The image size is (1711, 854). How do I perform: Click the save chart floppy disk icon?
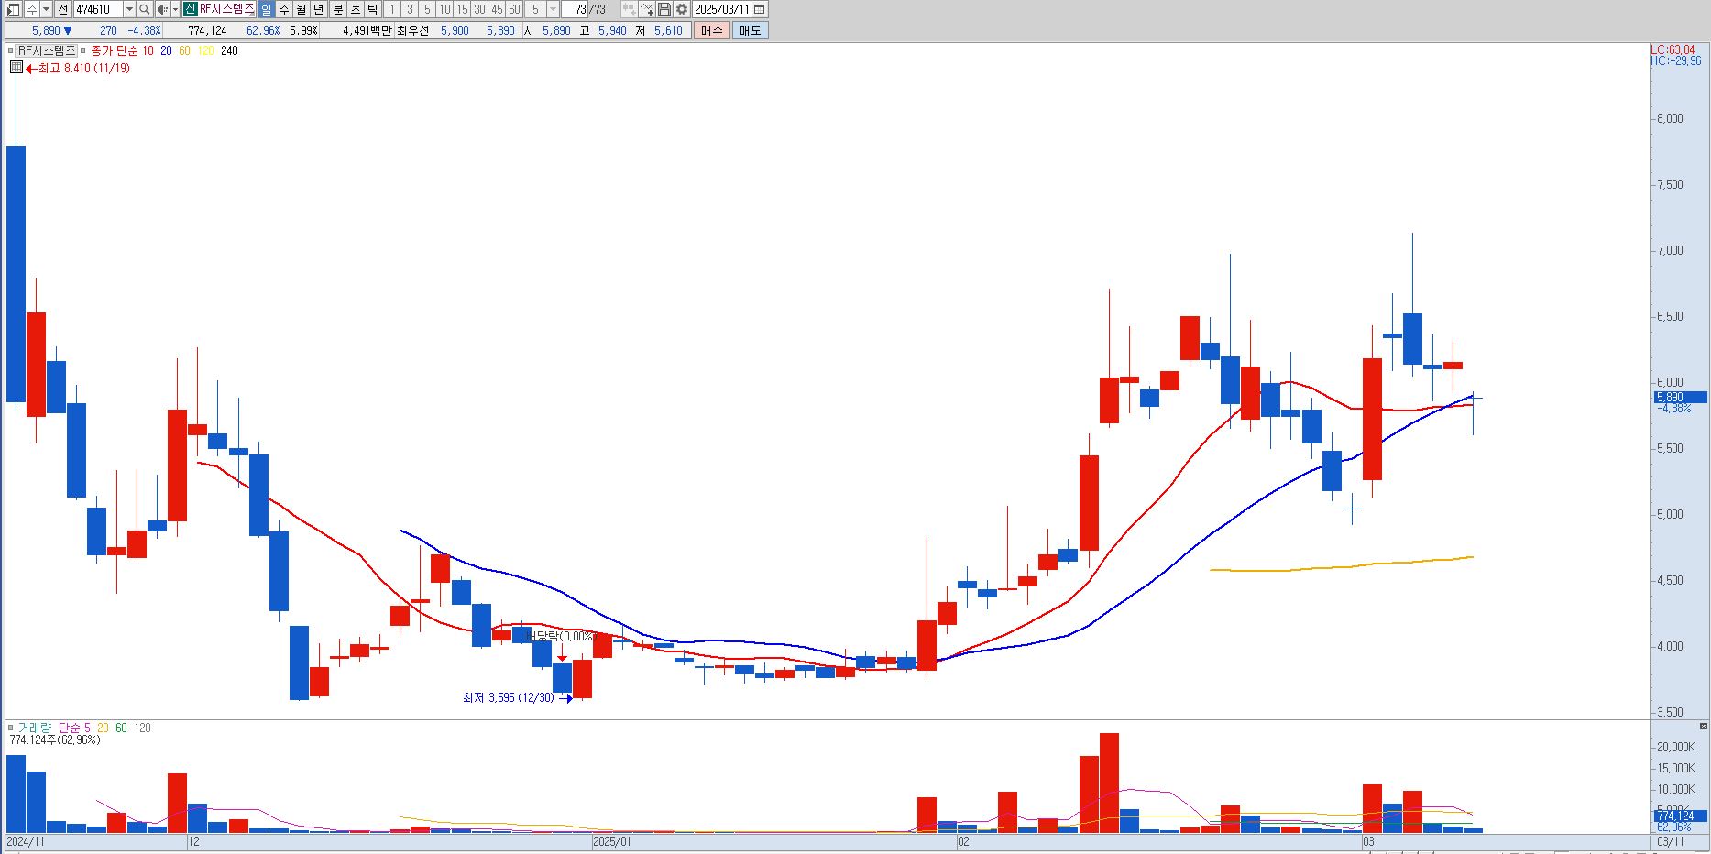tap(664, 9)
